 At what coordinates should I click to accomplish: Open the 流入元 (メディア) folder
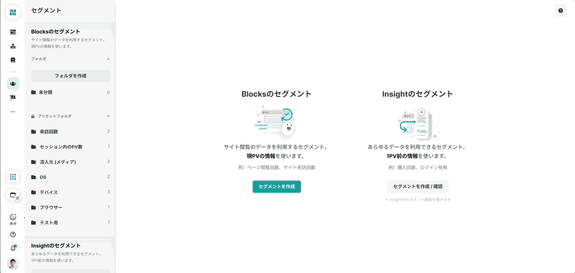(70, 162)
